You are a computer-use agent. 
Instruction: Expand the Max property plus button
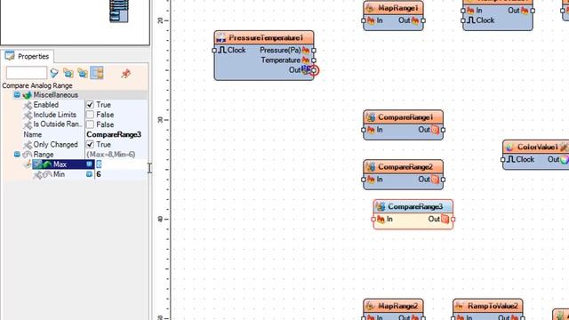89,164
